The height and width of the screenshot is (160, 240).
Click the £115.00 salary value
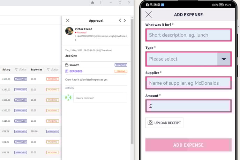[6, 121]
